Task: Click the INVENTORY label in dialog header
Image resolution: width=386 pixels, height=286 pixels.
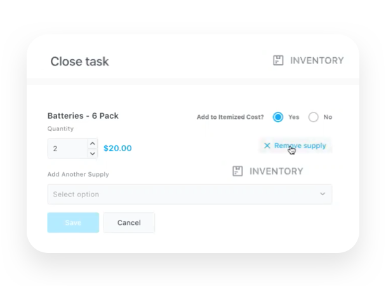Action: [317, 60]
